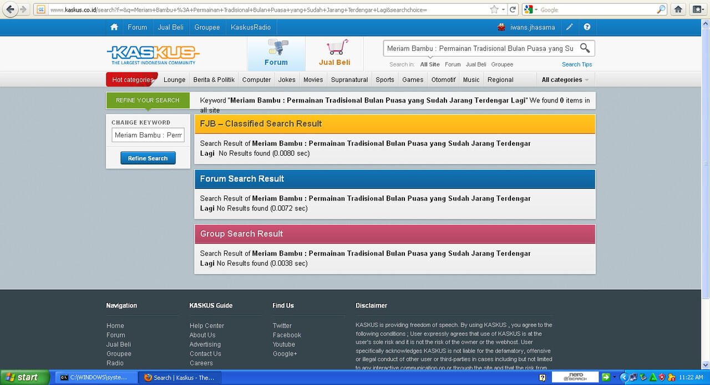Open the Firefox Search Kaskus taskbar item

pos(180,377)
